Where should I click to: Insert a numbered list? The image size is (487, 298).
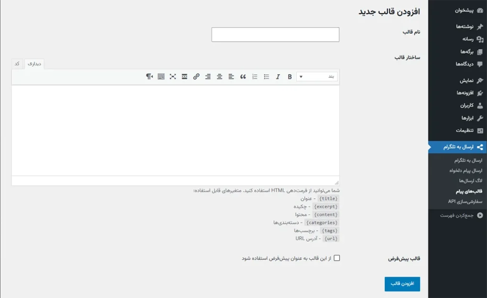click(x=255, y=76)
